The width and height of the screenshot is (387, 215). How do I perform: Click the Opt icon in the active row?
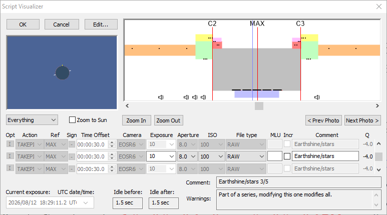point(10,156)
